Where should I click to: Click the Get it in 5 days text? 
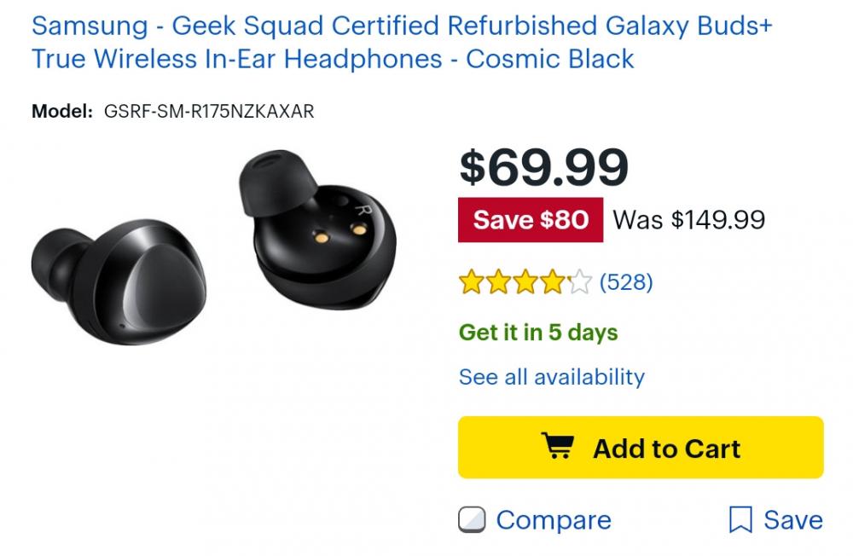(538, 333)
